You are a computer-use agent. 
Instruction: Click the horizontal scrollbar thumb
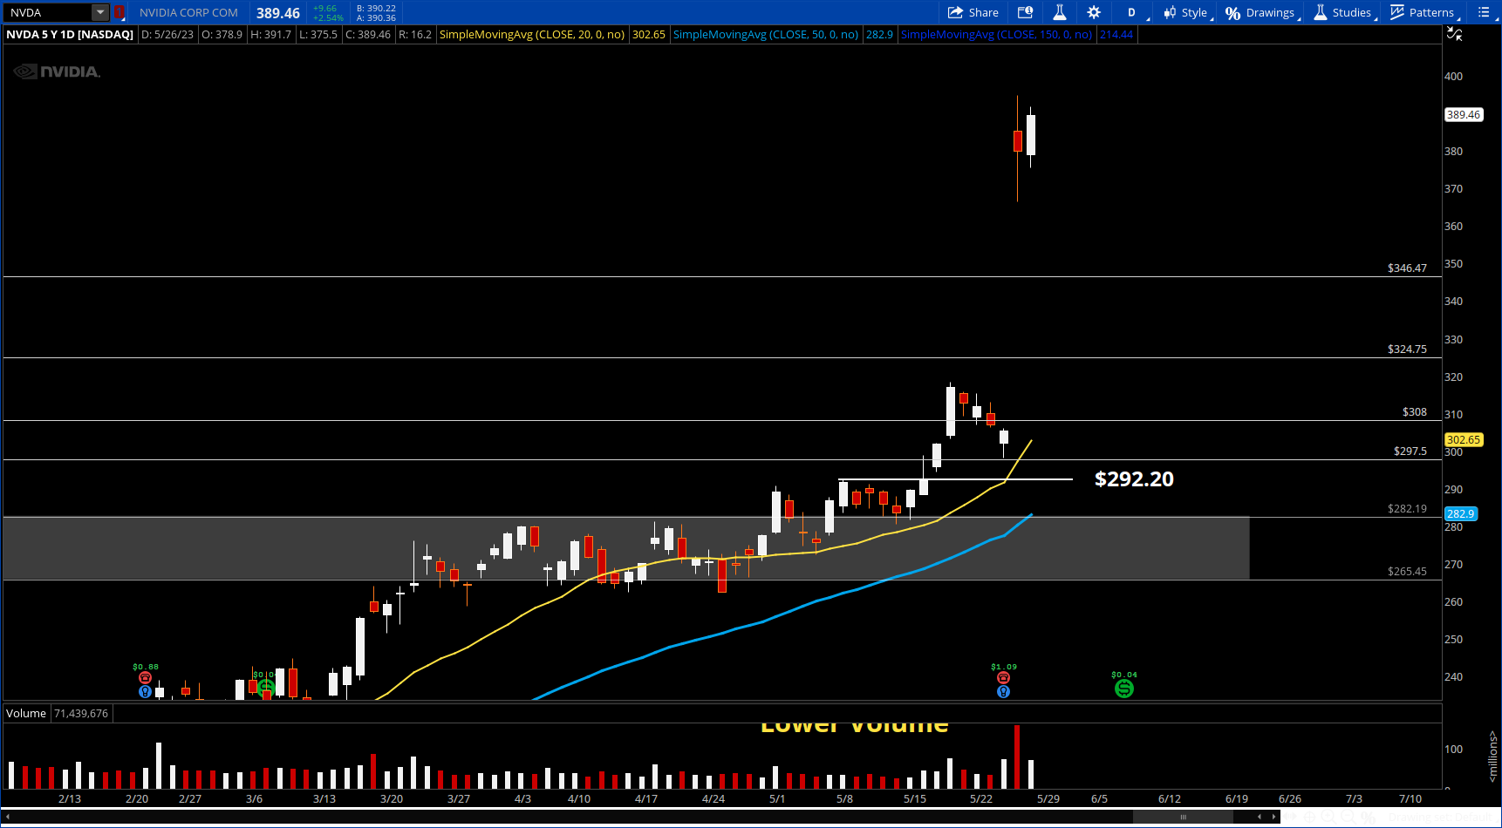[1184, 817]
